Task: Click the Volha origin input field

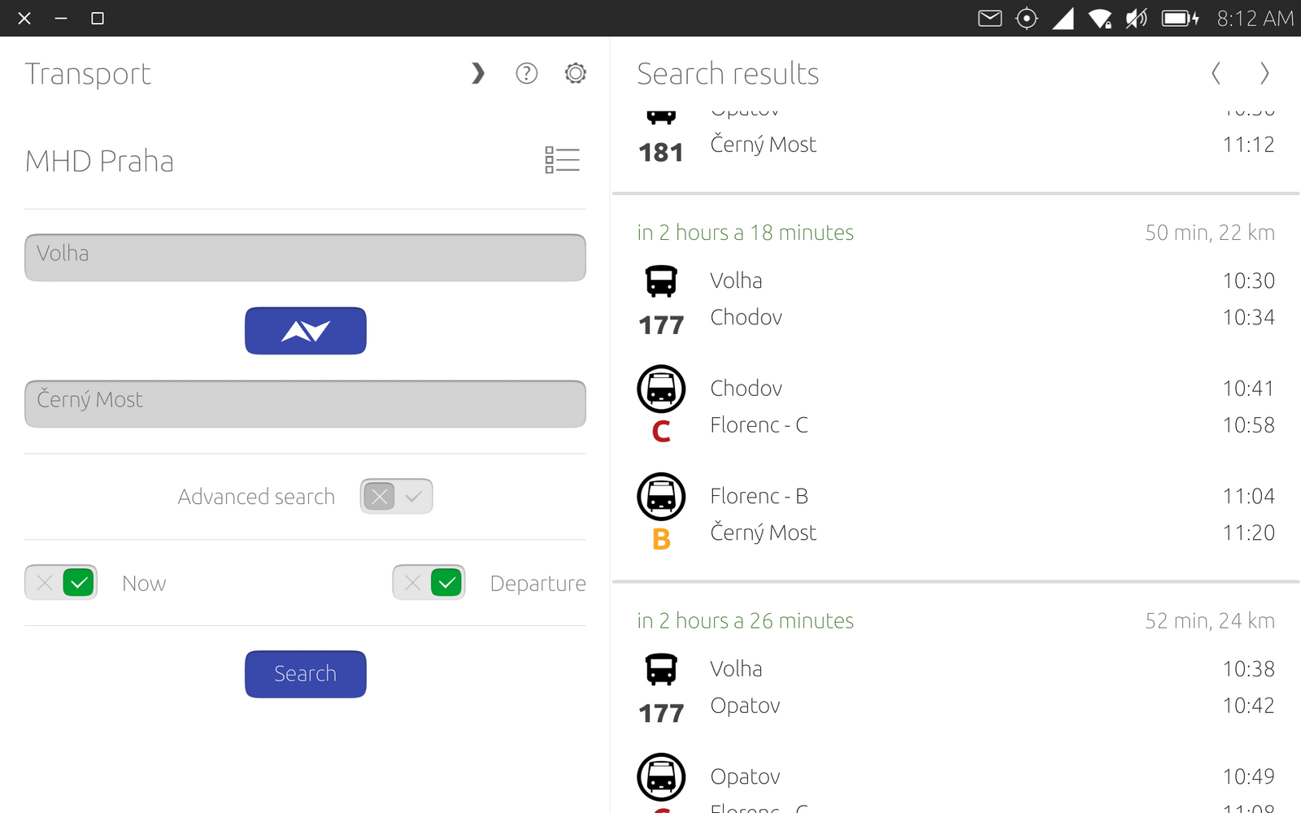Action: (305, 258)
